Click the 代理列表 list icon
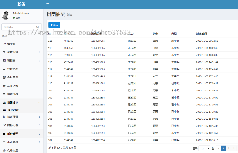Image resolution: width=238 pixels, height=153 pixels. (4, 69)
